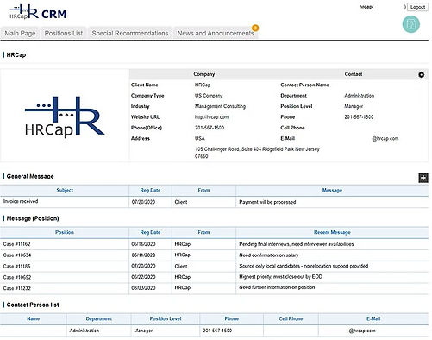Image resolution: width=432 pixels, height=340 pixels.
Task: Click From header in General Message table
Action: [203, 190]
